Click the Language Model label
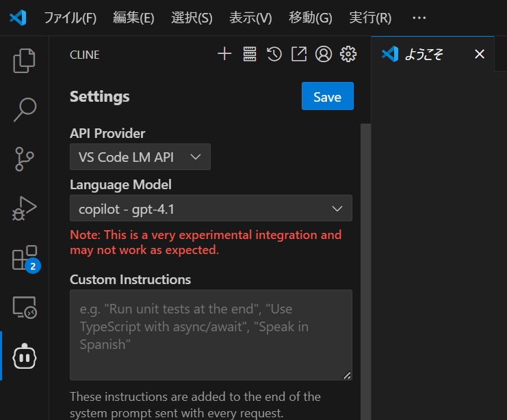This screenshot has width=507, height=420. point(120,185)
